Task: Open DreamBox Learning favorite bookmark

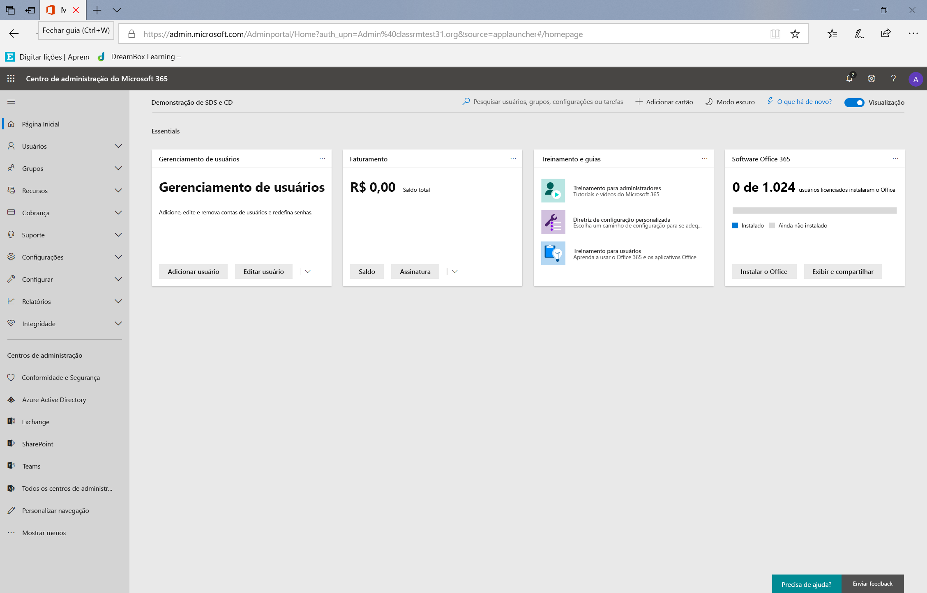Action: pos(140,57)
